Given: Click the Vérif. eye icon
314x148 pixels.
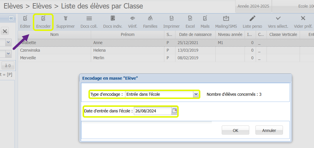Looking at the screenshot, I should tap(132, 19).
